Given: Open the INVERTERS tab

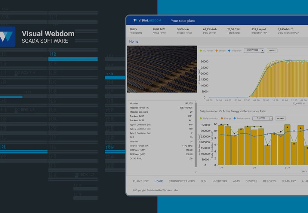Looking at the screenshot, I should 219,181.
